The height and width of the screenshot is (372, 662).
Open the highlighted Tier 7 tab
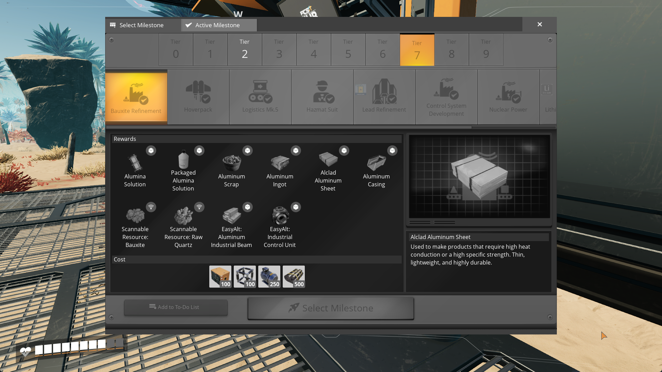[x=417, y=50]
